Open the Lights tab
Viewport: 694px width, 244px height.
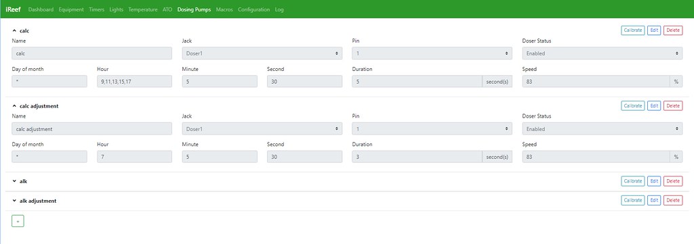point(117,9)
